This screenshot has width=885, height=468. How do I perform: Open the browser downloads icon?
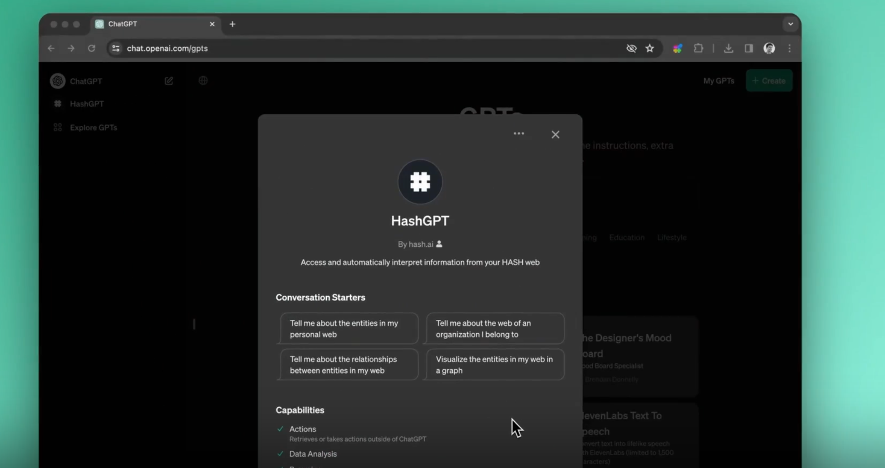[728, 48]
